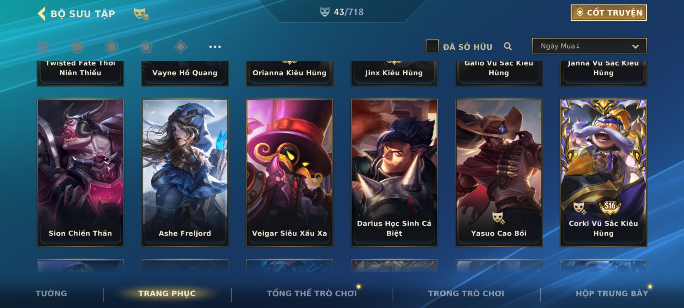Tick the Đã Sở Hữu checkbox

[x=432, y=46]
